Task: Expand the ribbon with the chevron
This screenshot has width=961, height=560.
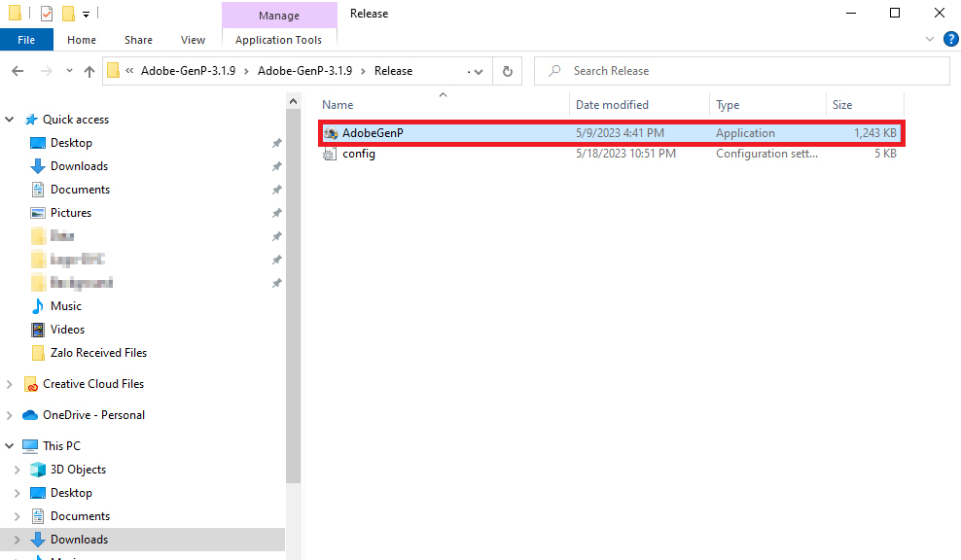Action: pos(930,39)
